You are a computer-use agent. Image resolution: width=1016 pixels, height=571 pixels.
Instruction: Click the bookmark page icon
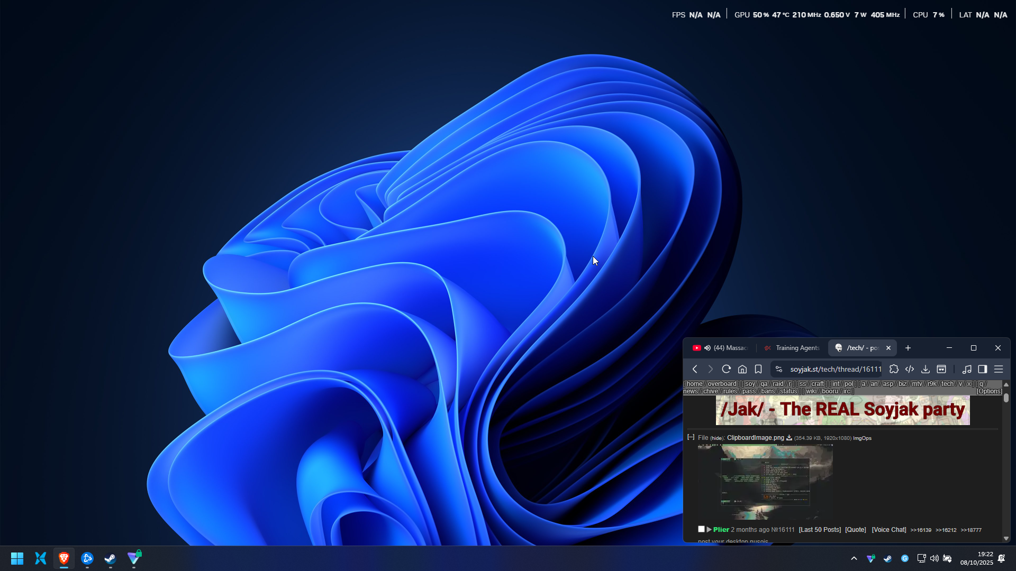[758, 369]
